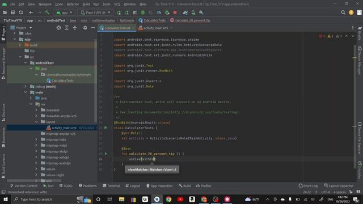Run calculate_20_percent_tip test from gutter icon
Screen dimensions: 363x204
(106, 154)
